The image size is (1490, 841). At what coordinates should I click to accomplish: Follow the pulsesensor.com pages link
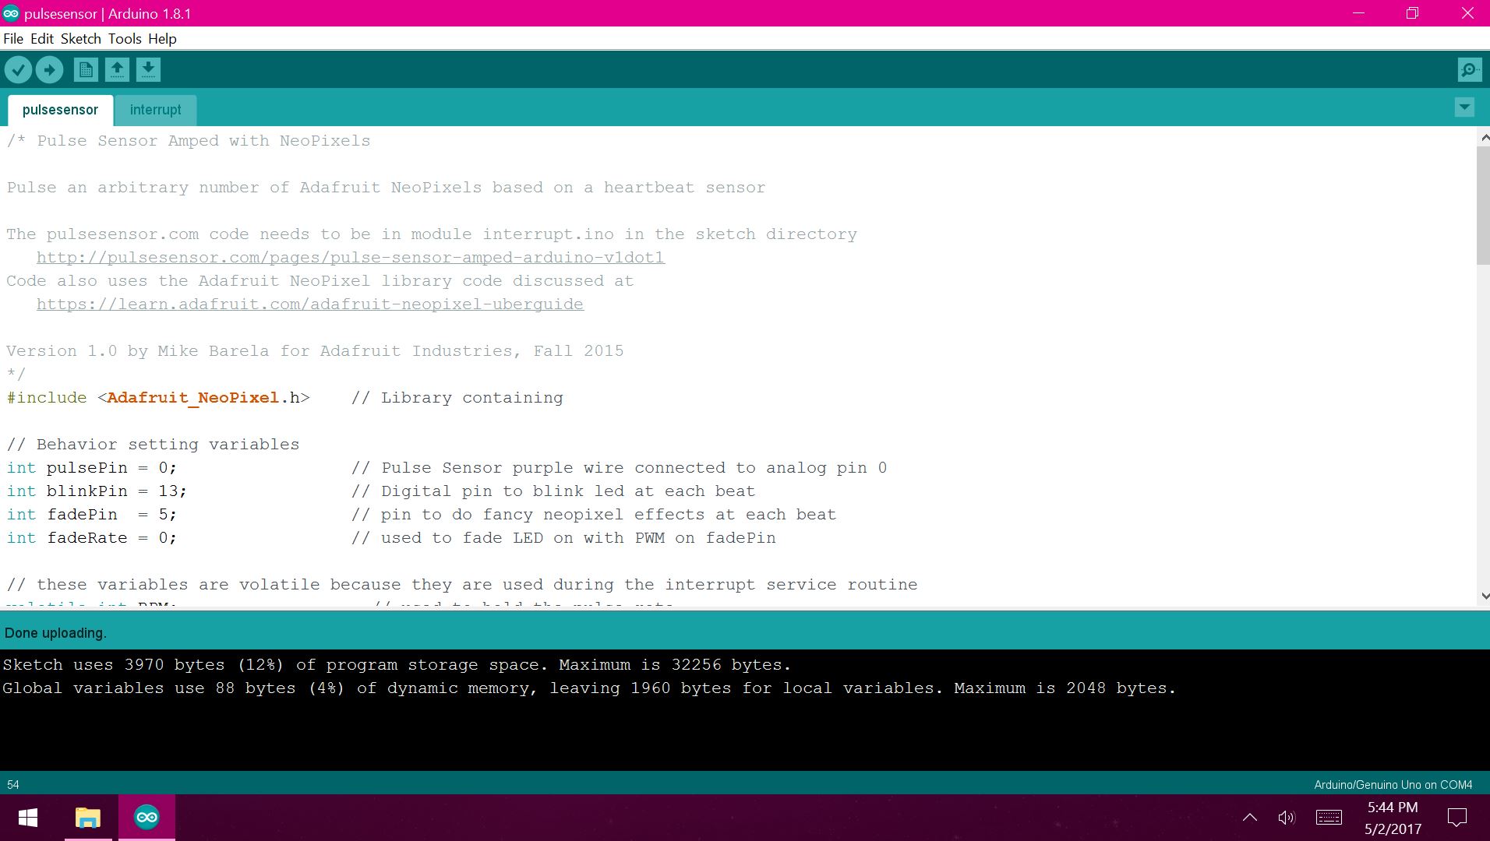click(x=351, y=258)
